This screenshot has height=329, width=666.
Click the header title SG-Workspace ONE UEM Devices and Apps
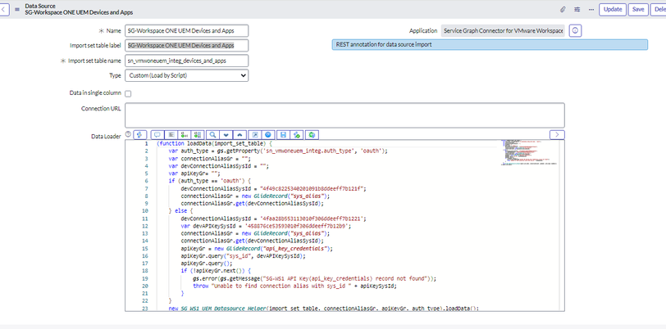point(79,13)
